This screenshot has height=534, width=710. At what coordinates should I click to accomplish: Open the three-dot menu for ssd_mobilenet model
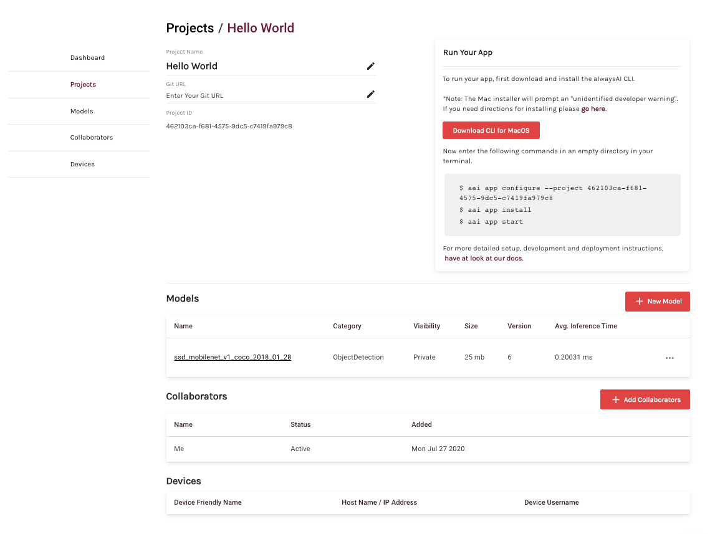coord(669,358)
